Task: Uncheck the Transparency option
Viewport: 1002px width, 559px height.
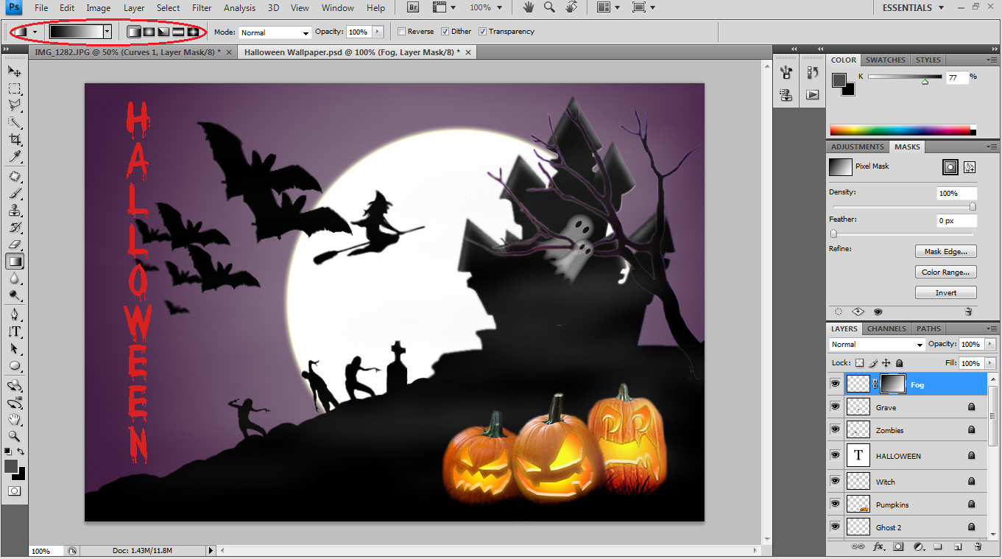Action: point(483,31)
